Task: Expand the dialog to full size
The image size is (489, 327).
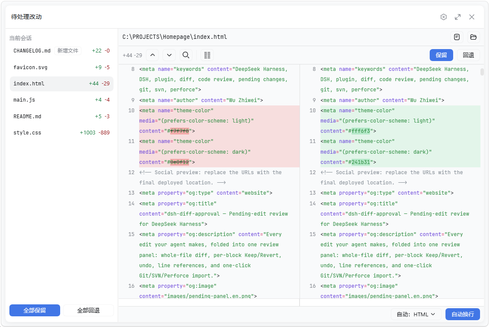Action: [457, 17]
